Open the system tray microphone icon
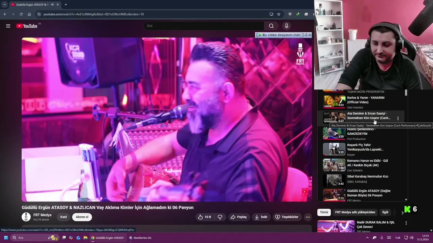The width and height of the screenshot is (433, 243). coord(382,238)
